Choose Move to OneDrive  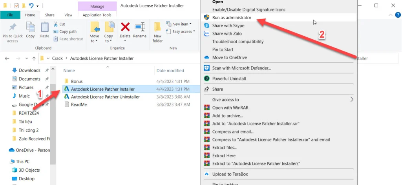[x=278, y=57]
